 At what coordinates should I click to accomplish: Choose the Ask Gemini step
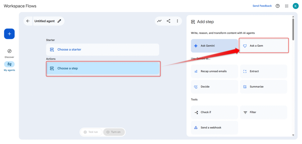tap(214, 46)
